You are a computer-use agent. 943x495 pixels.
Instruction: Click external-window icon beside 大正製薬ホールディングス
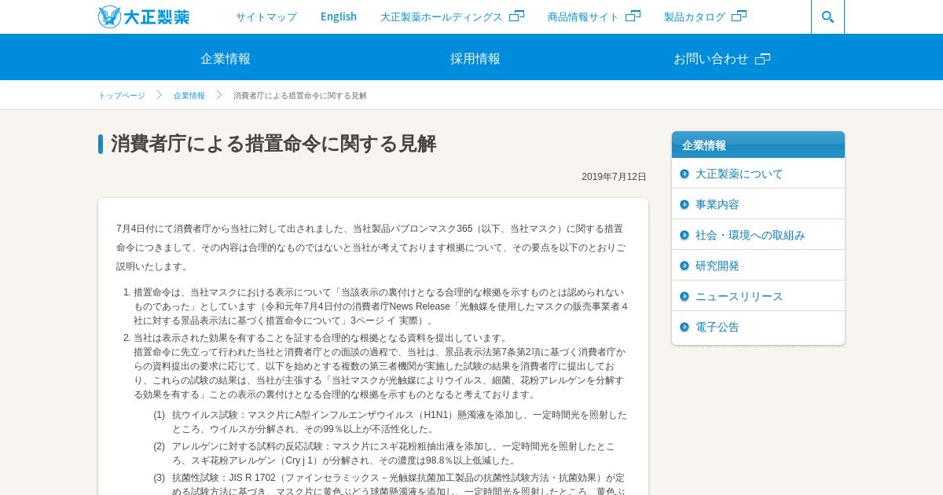(516, 16)
